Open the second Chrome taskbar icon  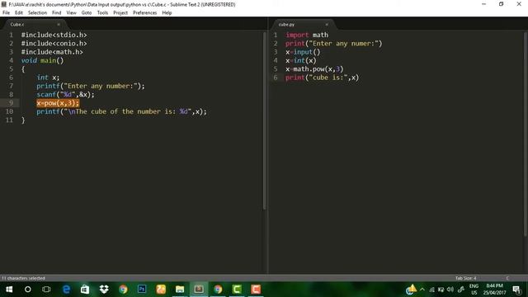(x=218, y=290)
